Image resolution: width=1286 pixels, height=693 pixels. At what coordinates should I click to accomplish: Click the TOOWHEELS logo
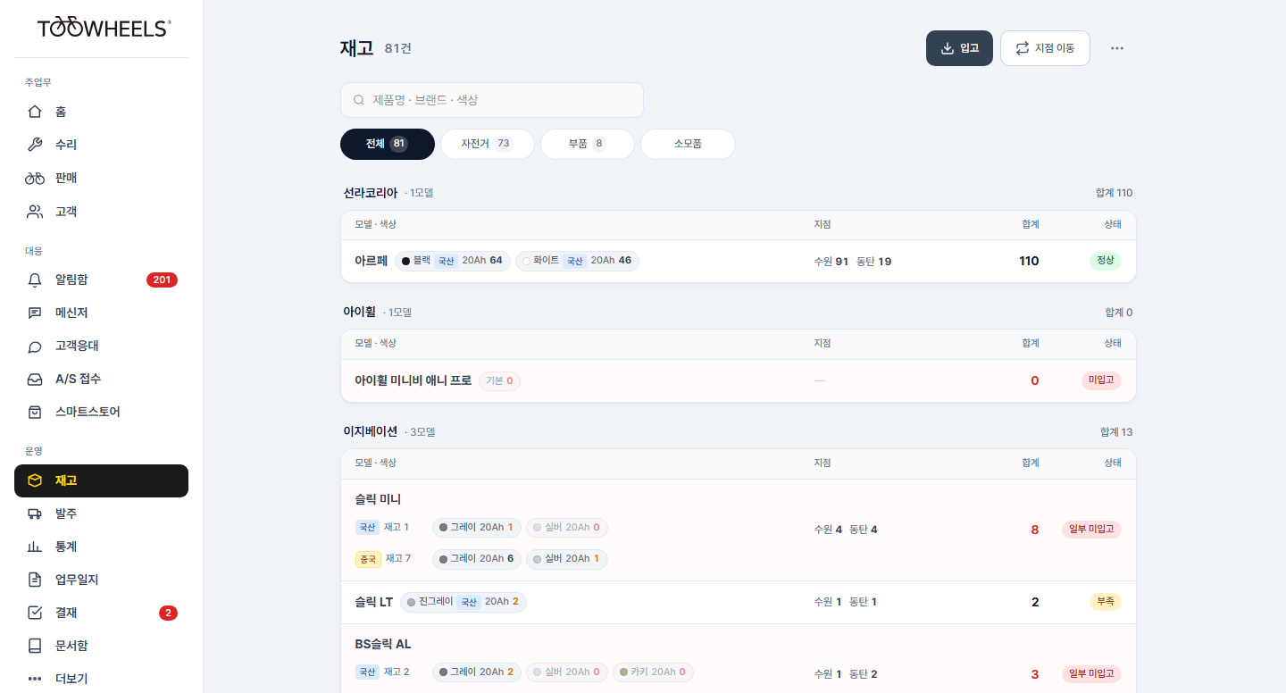[x=104, y=28]
